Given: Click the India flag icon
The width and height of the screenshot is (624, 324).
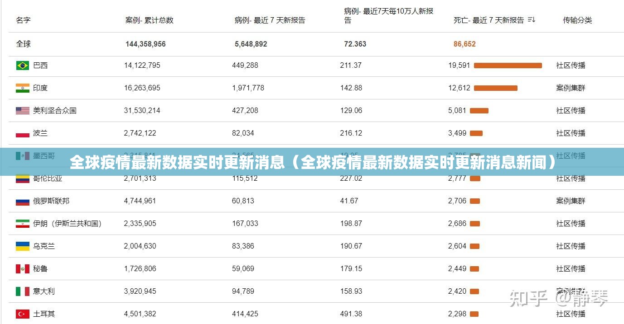Looking at the screenshot, I should pos(23,88).
